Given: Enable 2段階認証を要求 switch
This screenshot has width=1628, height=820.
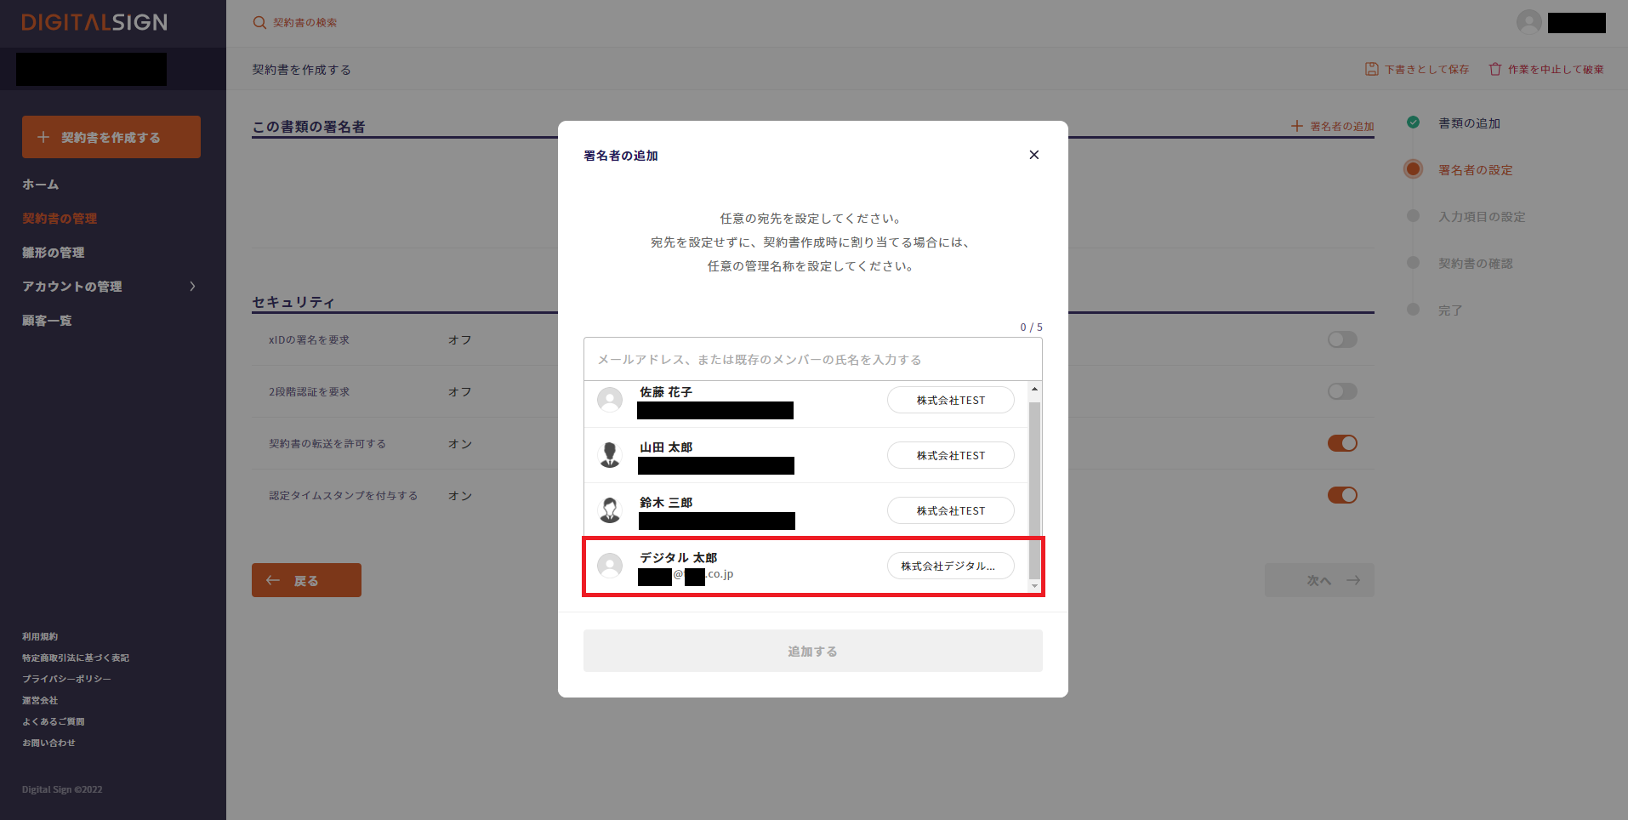Looking at the screenshot, I should [1342, 391].
